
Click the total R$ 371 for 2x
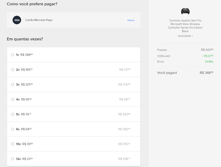[x=125, y=69]
